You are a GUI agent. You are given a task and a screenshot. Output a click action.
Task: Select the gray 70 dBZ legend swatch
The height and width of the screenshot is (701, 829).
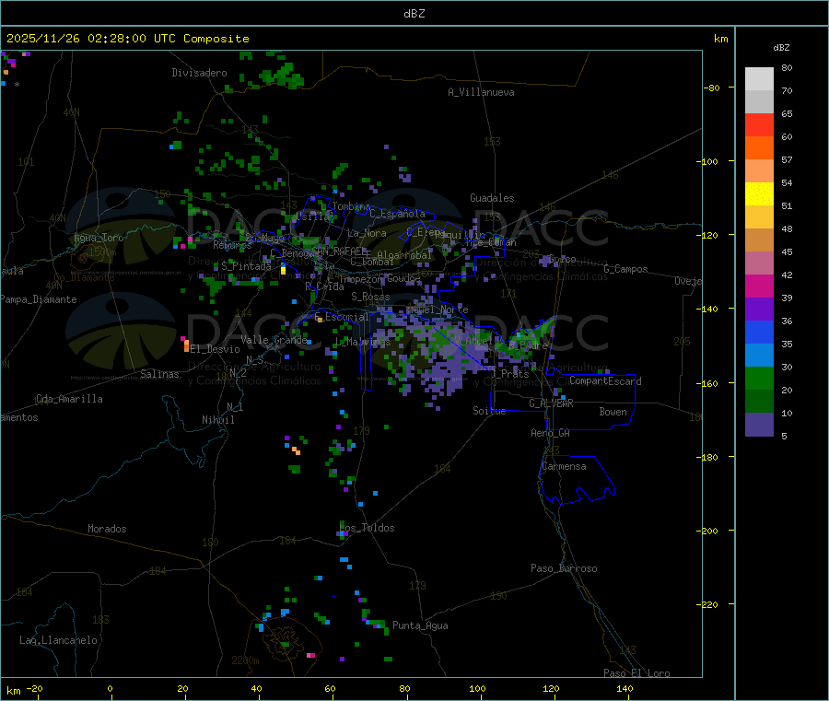(x=759, y=102)
